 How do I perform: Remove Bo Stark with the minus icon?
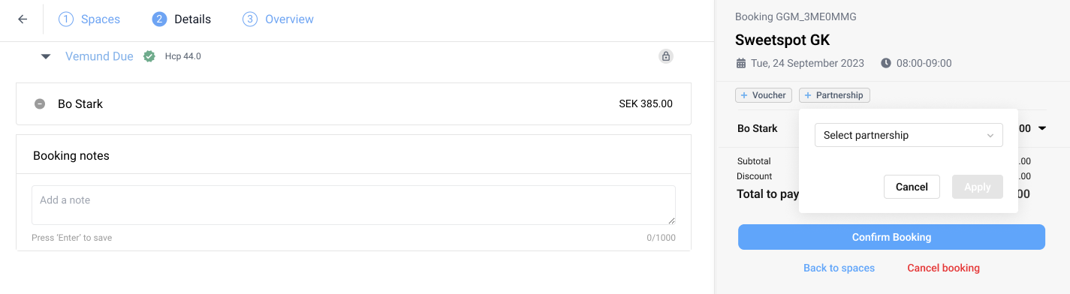[40, 104]
